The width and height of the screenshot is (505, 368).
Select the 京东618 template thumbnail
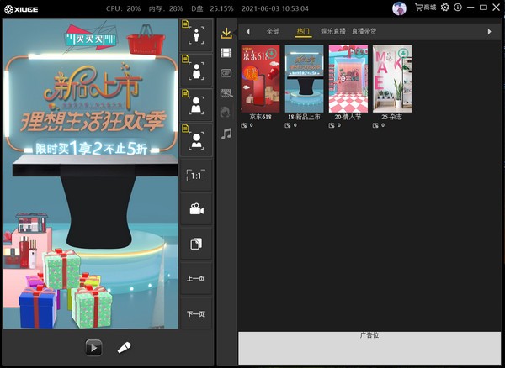260,78
